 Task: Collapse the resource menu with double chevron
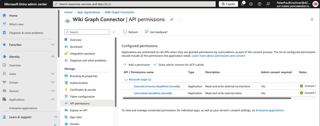114,32
